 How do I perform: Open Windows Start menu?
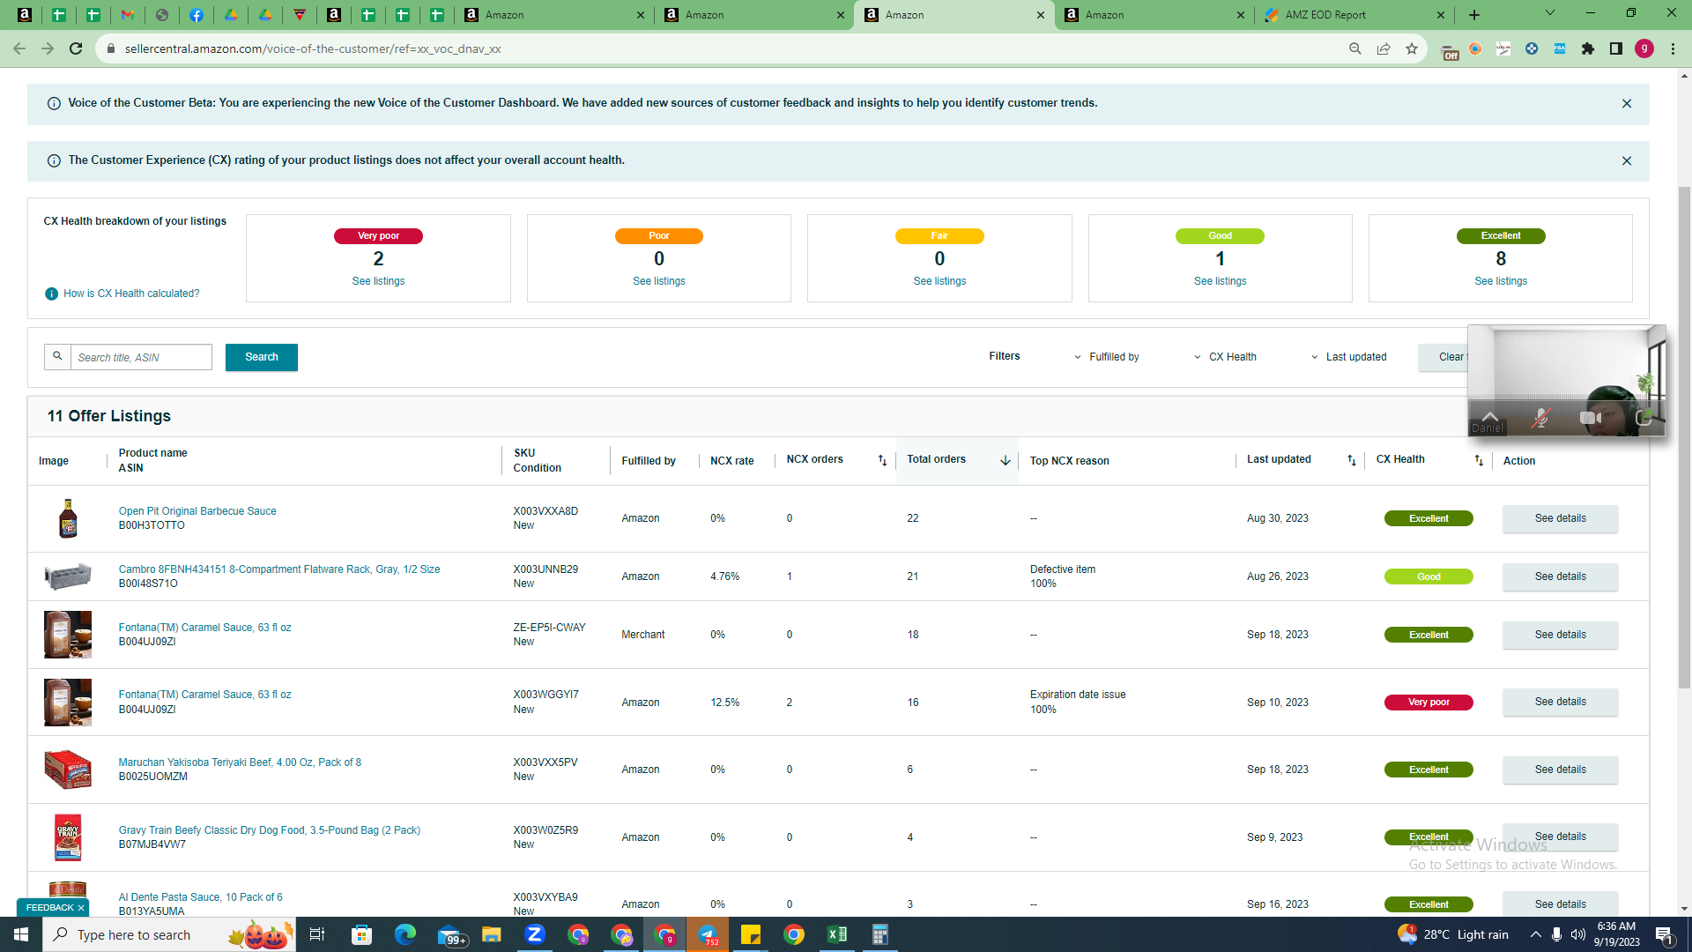coord(21,934)
